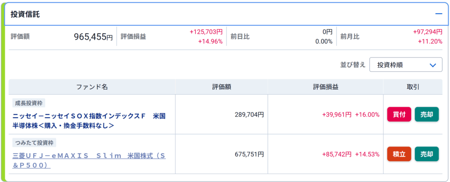Click 売却 button for eMAXIS Slim fund
This screenshot has width=450, height=182.
tap(427, 154)
